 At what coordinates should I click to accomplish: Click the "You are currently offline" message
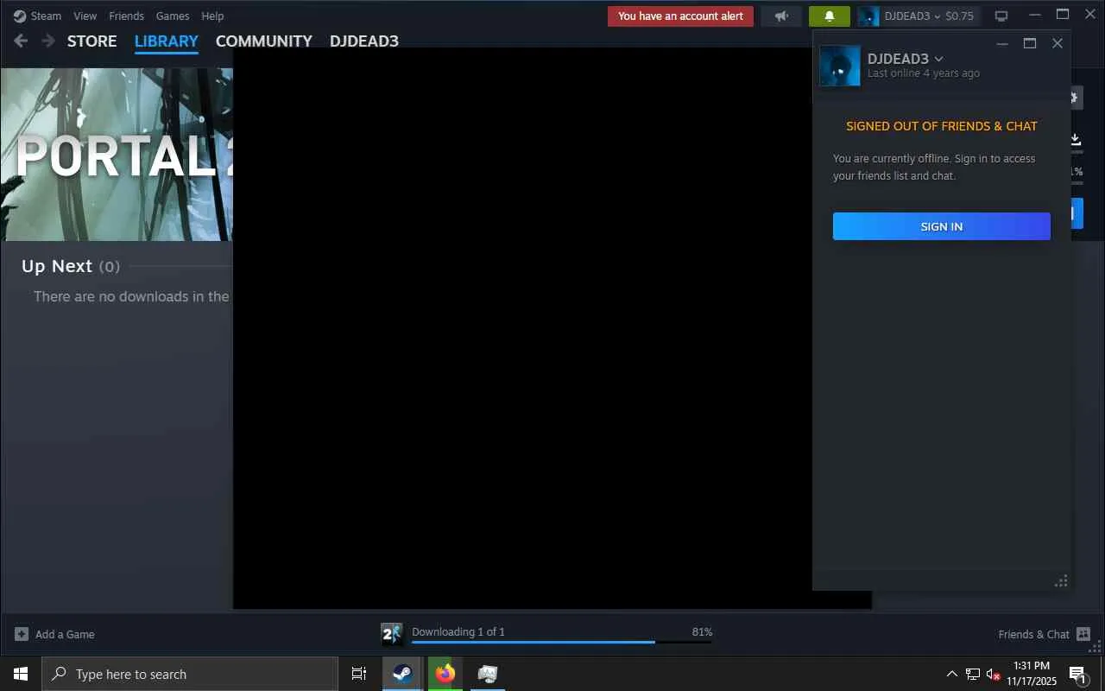click(934, 167)
